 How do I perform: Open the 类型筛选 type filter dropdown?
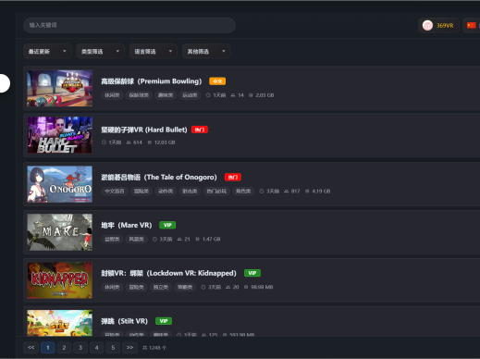100,51
